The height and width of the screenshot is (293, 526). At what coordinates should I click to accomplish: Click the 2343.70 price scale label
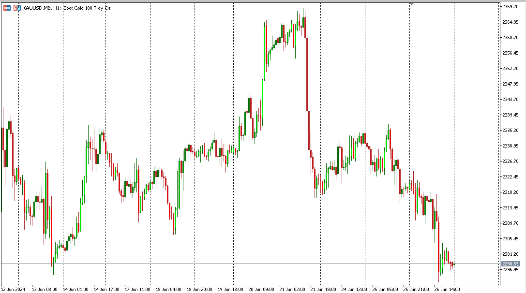click(510, 100)
